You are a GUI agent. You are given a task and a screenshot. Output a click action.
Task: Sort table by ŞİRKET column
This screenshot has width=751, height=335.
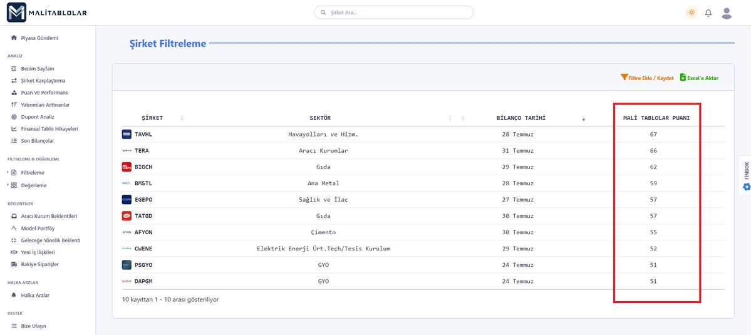[x=152, y=118]
